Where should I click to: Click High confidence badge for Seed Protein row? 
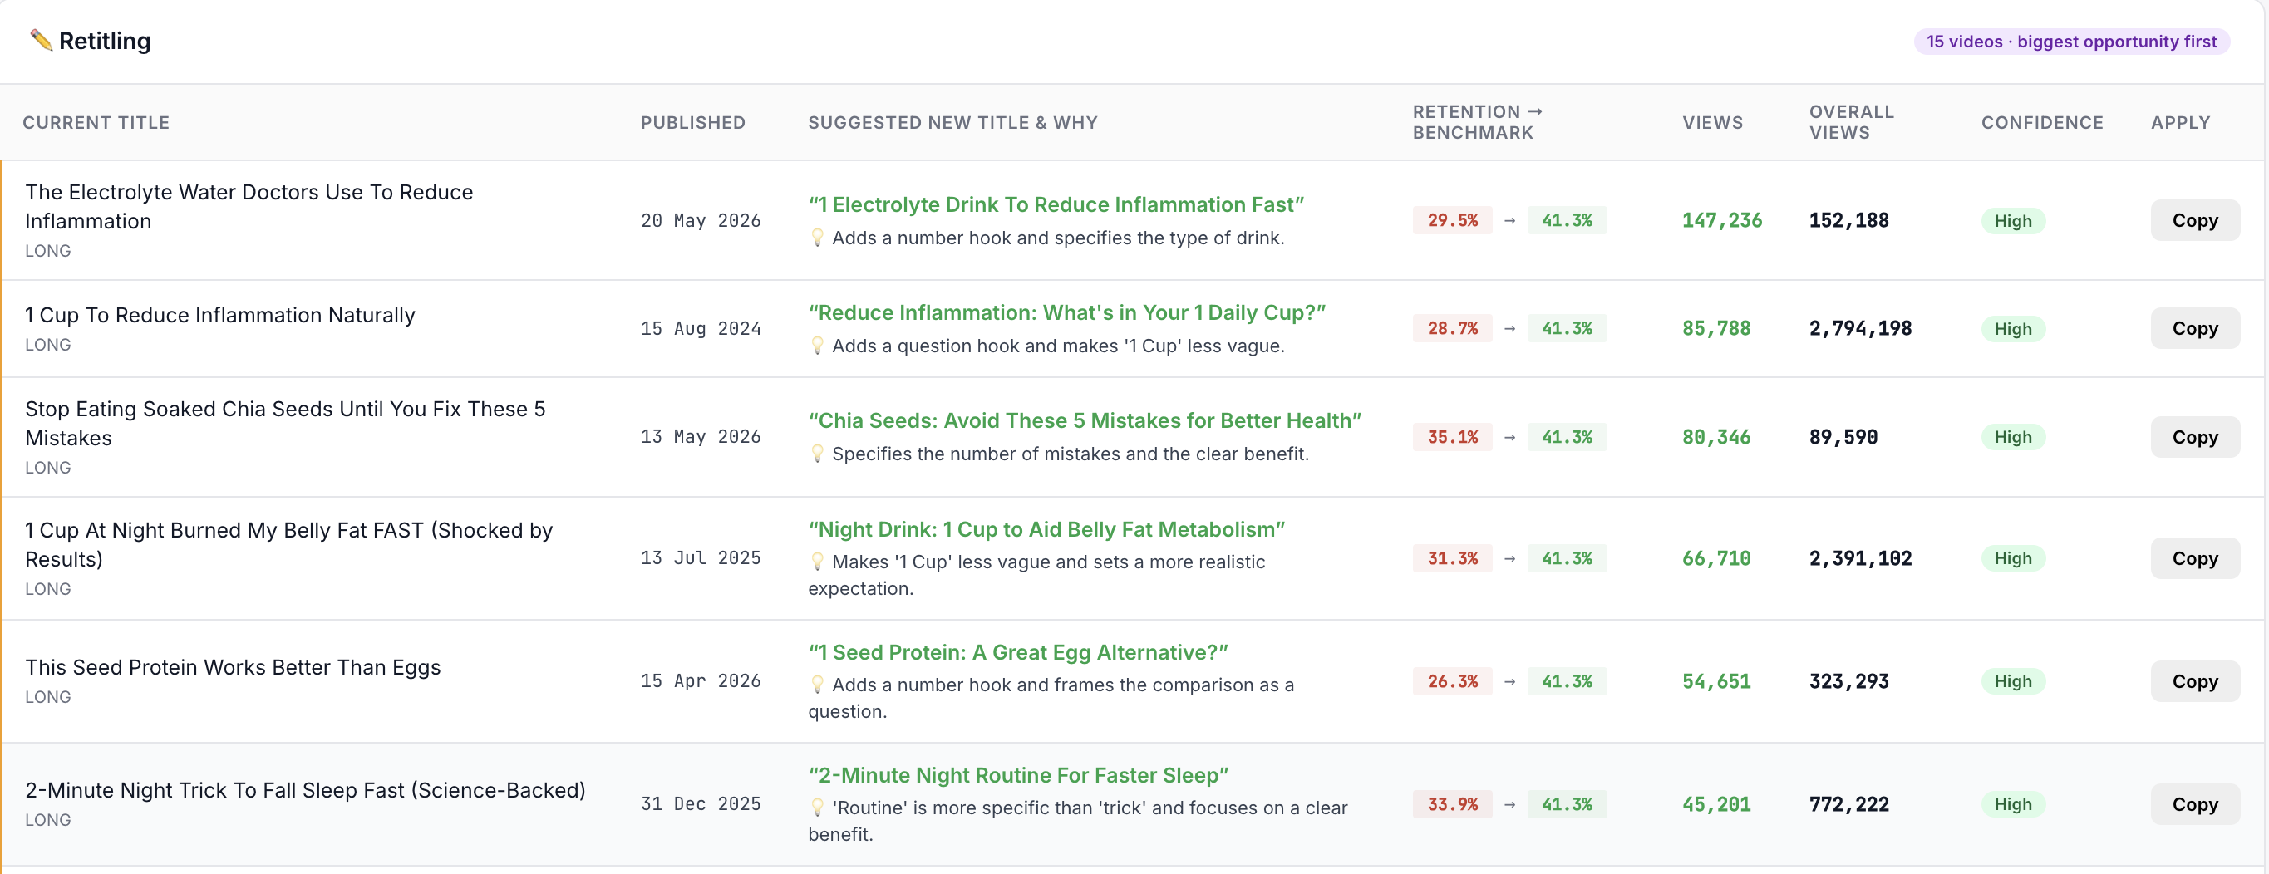[x=2013, y=681]
